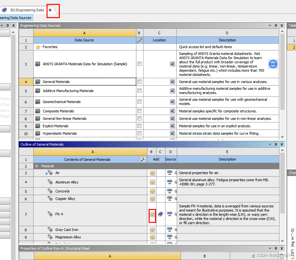Check the Additive Manufacturing Materials edit box
296x260 pixels.
tap(139, 90)
